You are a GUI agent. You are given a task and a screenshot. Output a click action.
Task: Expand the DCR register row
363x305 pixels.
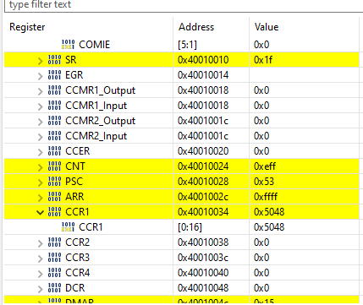[41, 289]
